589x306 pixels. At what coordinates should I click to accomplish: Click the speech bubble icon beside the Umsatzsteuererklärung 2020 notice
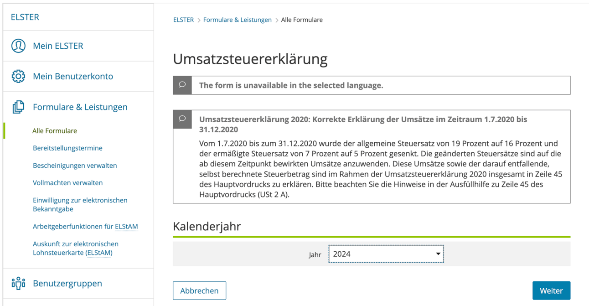point(182,119)
